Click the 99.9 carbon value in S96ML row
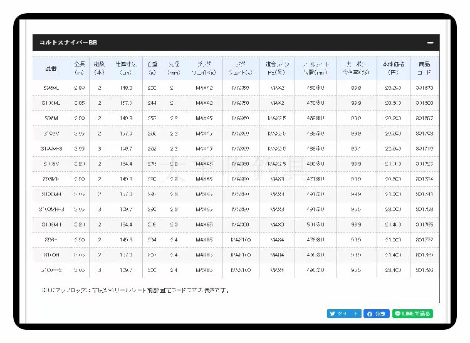This screenshot has height=343, width=470. pos(356,88)
